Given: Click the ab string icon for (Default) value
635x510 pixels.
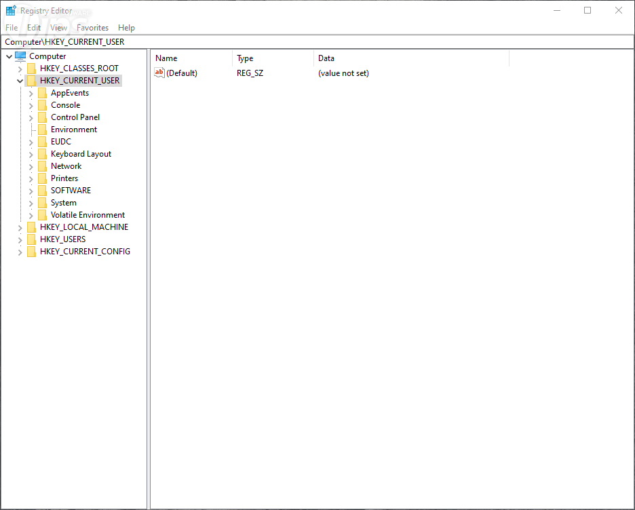Looking at the screenshot, I should [159, 73].
